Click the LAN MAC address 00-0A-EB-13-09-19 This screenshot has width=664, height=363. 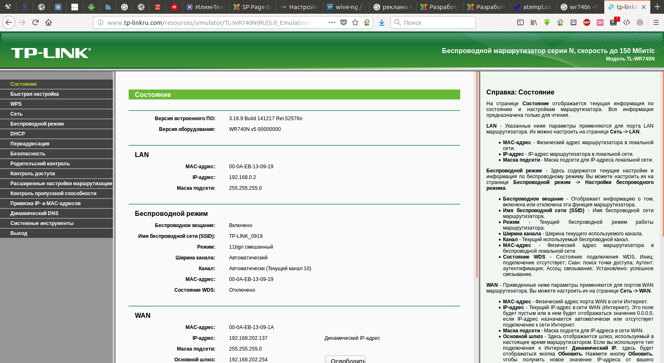point(251,167)
